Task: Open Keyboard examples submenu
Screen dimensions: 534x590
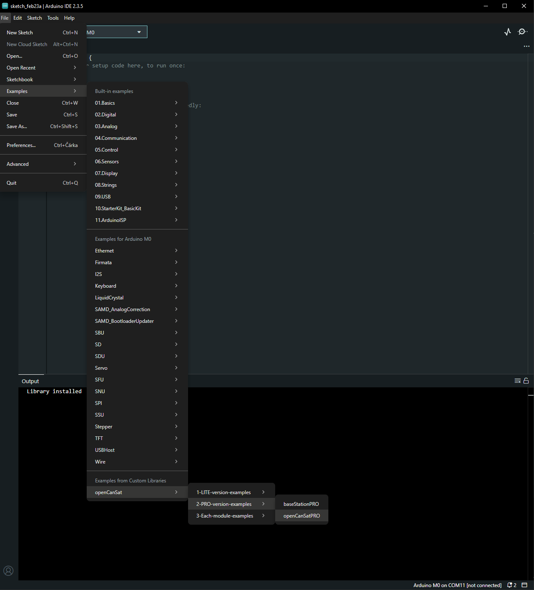Action: coord(137,286)
